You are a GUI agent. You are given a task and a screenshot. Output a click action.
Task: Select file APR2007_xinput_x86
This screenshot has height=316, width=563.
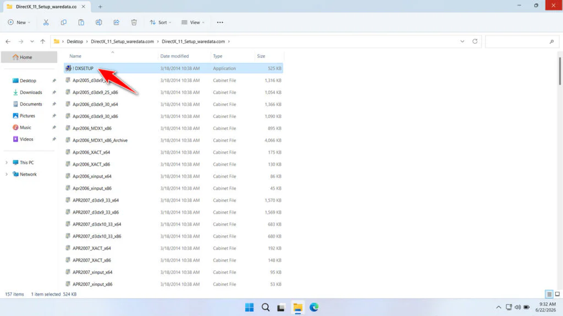tap(173, 285)
